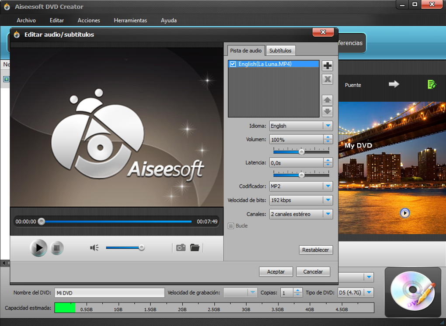Click the burn DVD disc icon
Image resolution: width=446 pixels, height=326 pixels.
pyautogui.click(x=412, y=292)
